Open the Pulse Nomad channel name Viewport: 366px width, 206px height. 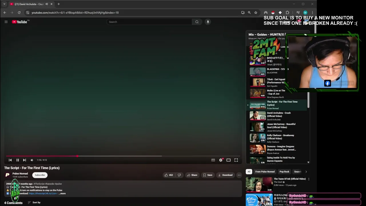(20, 173)
